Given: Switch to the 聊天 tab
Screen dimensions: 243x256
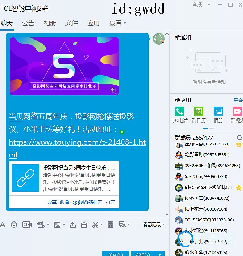Looking at the screenshot, I should coord(7,23).
